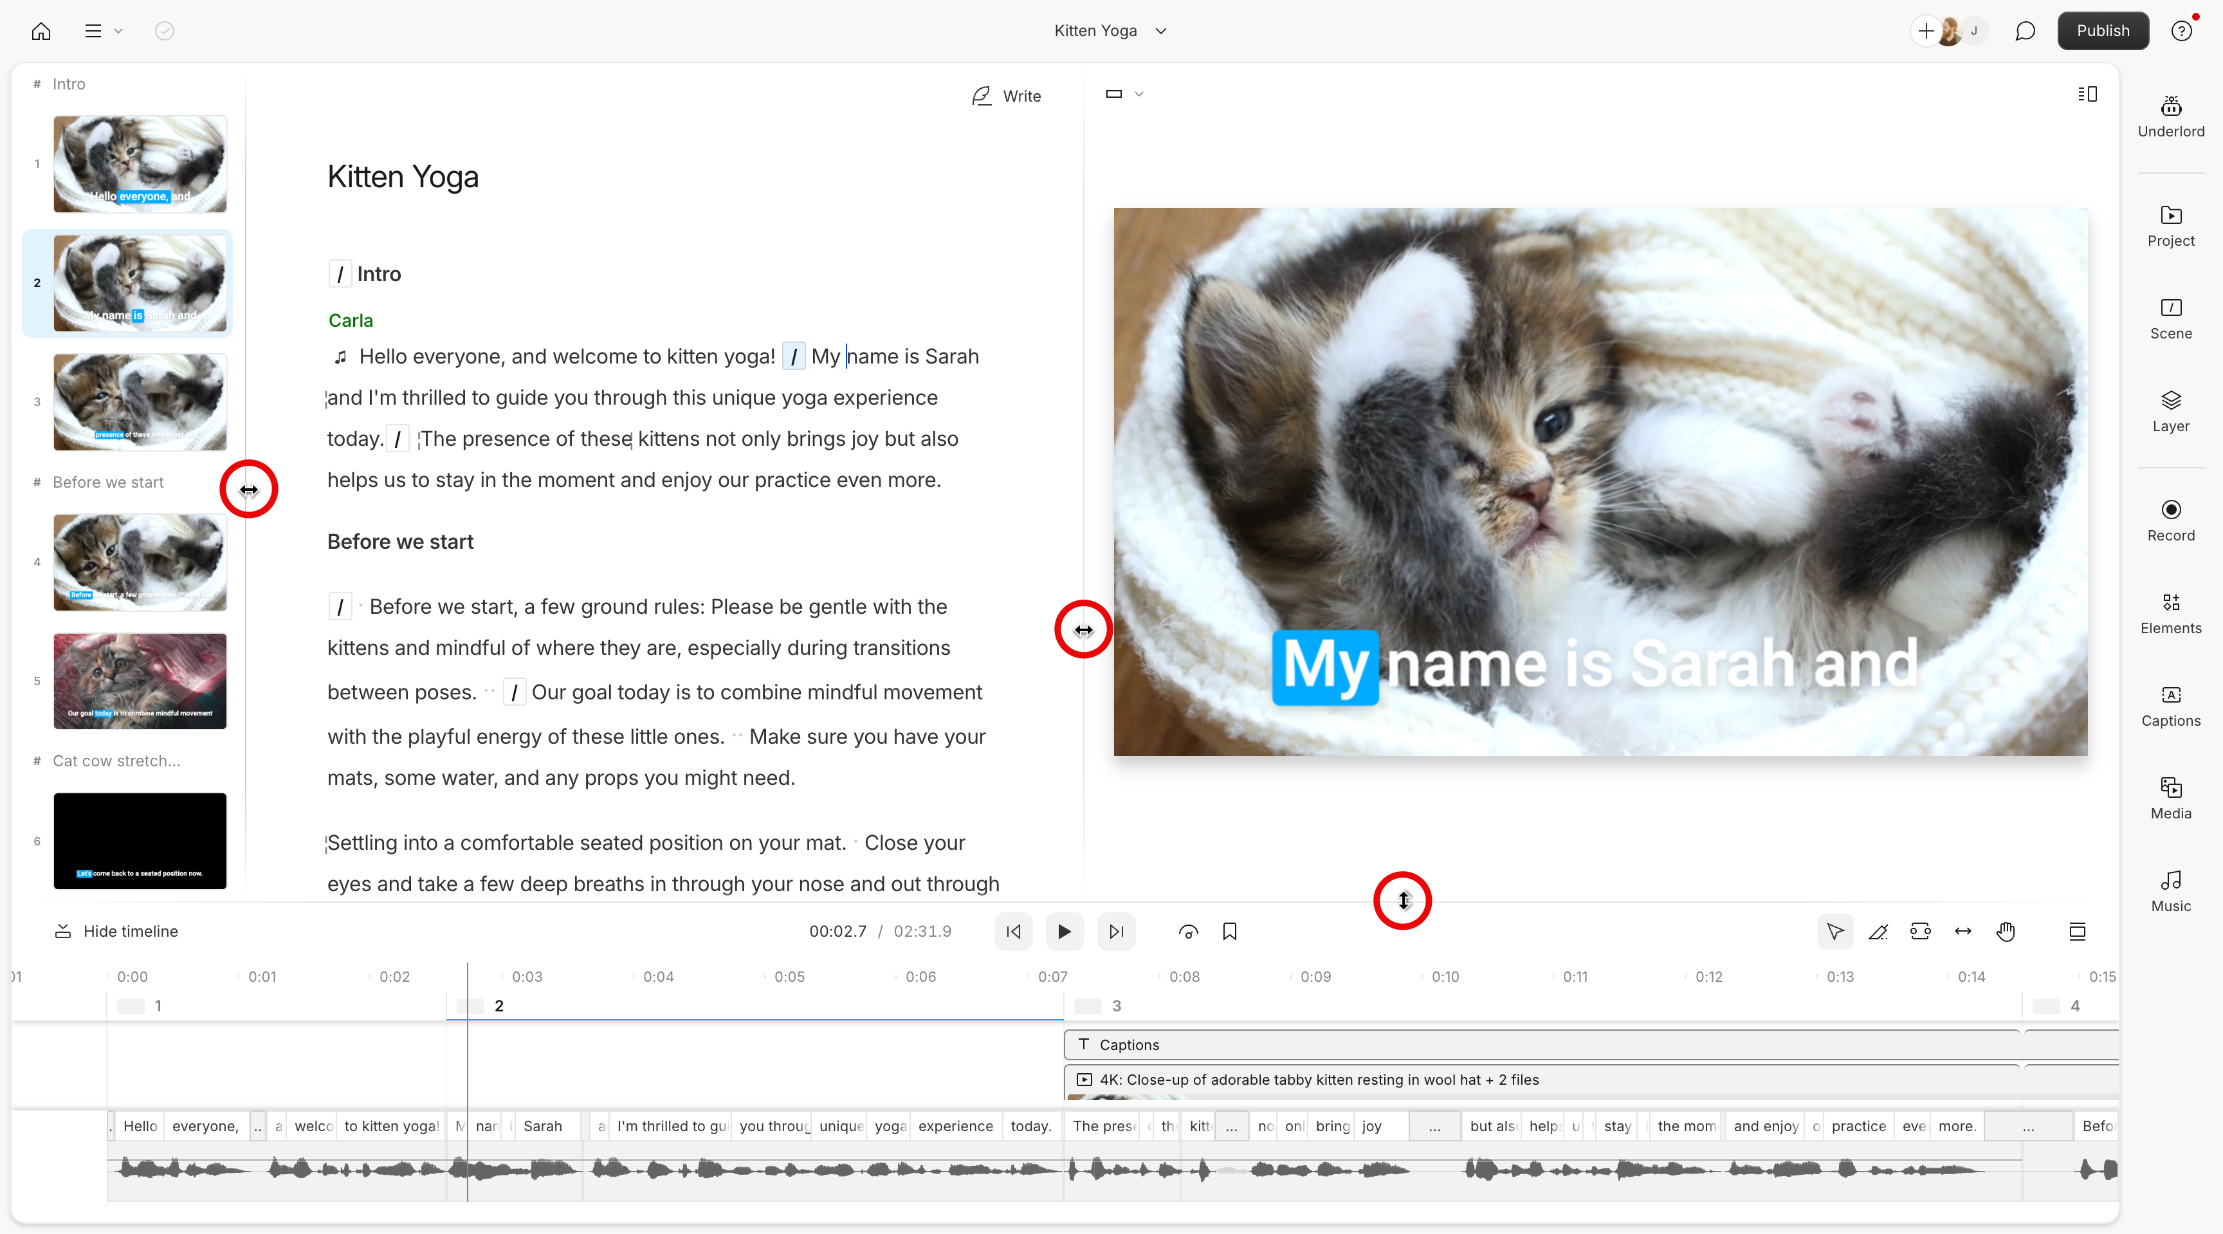Hide the timeline
Image resolution: width=2223 pixels, height=1234 pixels.
[x=116, y=931]
